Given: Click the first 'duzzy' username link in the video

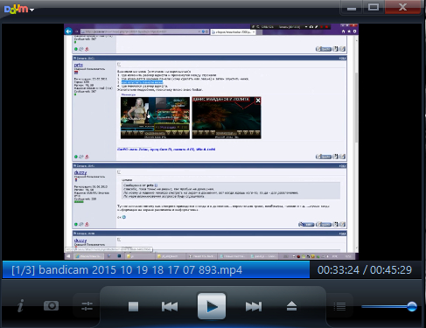Looking at the screenshot, I should click(x=80, y=172).
